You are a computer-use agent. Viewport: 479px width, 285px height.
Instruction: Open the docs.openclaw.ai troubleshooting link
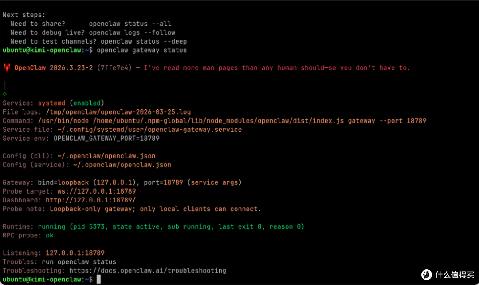148,271
